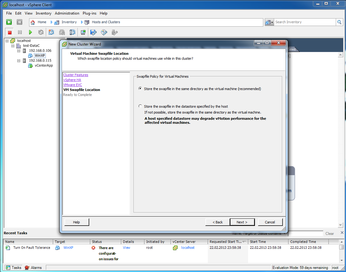Click the Search Inventory field
Screen dimensions: 346x272
tap(304, 22)
